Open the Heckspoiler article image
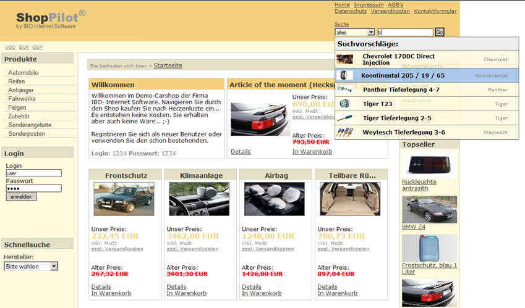Viewport: 525px width, 308px height. 260,119
